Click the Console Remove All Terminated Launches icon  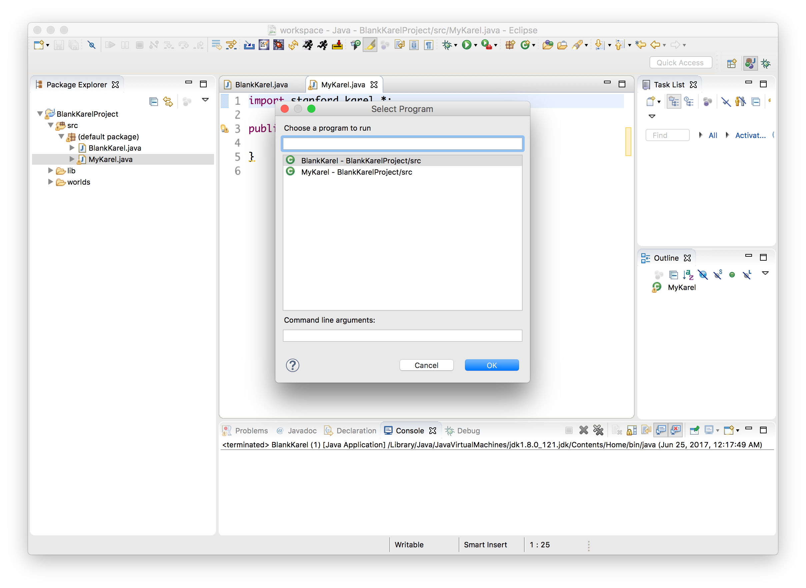[x=598, y=430]
